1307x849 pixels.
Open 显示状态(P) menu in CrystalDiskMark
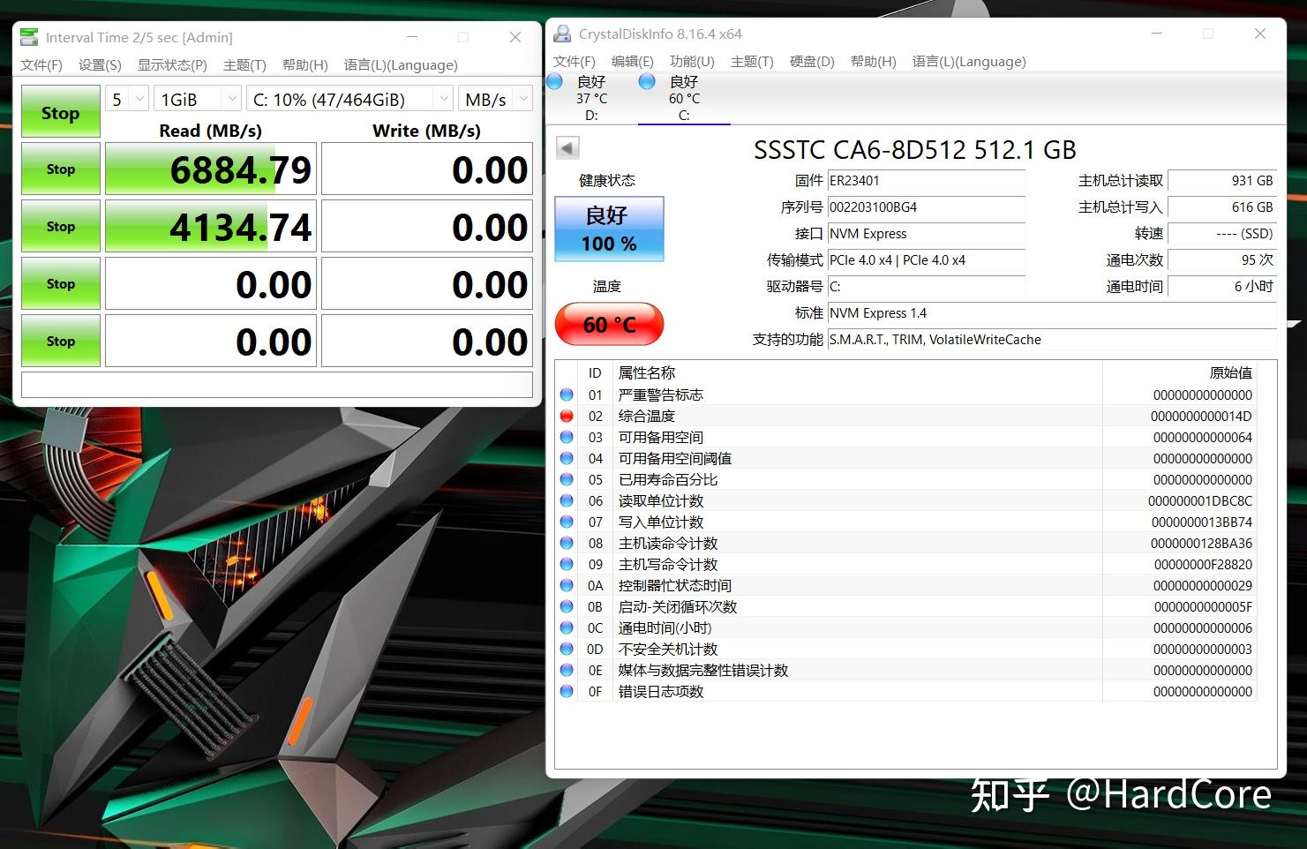click(172, 64)
